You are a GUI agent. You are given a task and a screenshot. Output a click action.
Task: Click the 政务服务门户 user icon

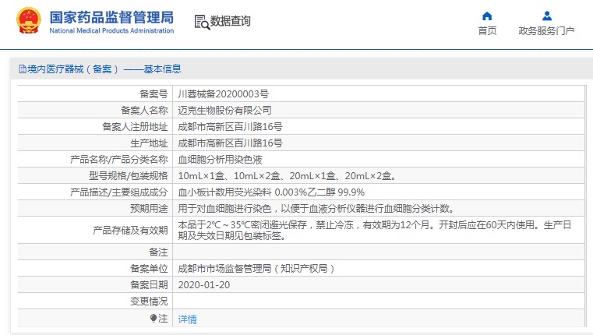pyautogui.click(x=547, y=16)
